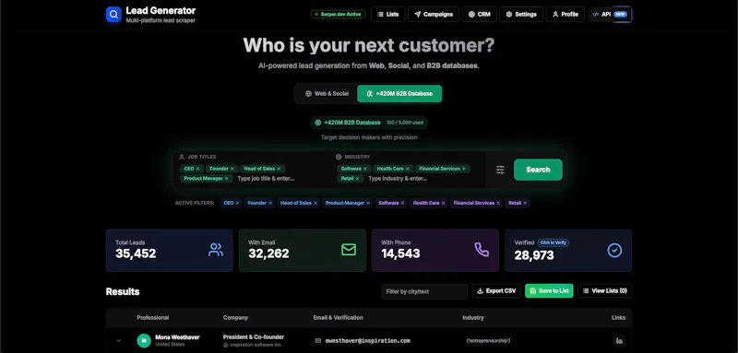This screenshot has height=353, width=738.
Task: Remove the Software industry tag
Action: 364,169
